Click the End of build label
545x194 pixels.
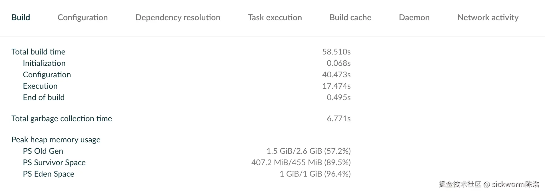(44, 97)
